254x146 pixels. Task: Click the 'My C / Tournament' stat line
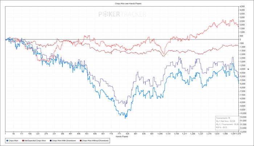click(227, 124)
